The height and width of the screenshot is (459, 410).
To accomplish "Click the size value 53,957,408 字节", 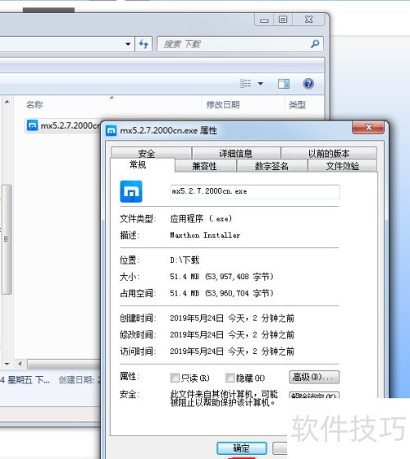I will (x=239, y=277).
